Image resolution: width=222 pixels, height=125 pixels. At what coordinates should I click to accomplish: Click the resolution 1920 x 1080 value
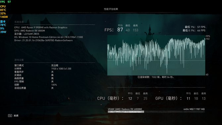(61, 69)
